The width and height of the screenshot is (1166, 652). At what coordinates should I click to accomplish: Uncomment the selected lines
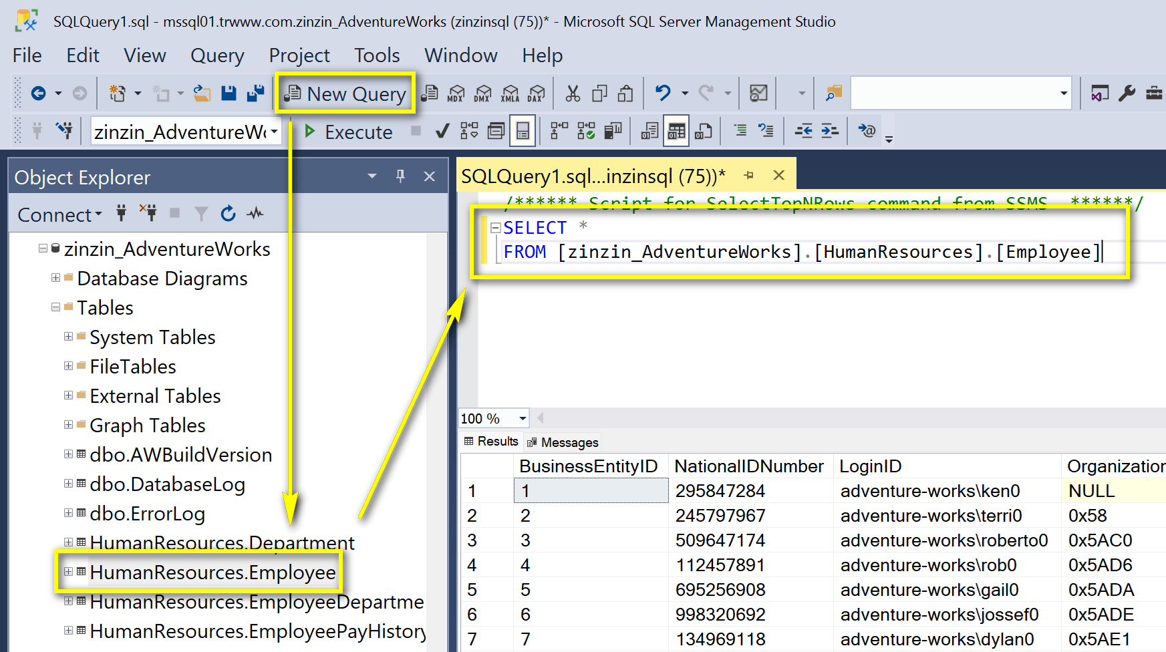coord(766,131)
